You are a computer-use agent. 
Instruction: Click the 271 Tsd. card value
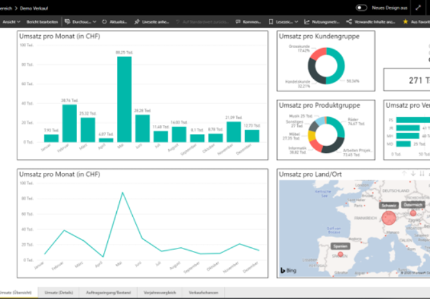click(419, 81)
